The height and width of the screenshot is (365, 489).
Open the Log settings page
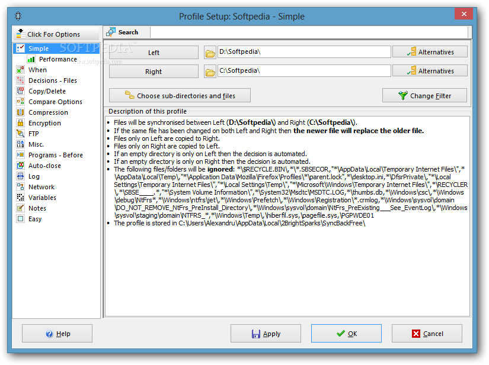tap(34, 176)
